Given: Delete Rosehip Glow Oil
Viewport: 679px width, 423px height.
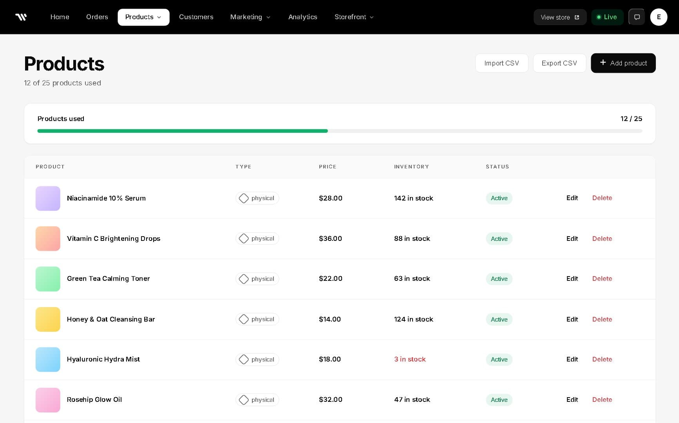Looking at the screenshot, I should coord(602,399).
